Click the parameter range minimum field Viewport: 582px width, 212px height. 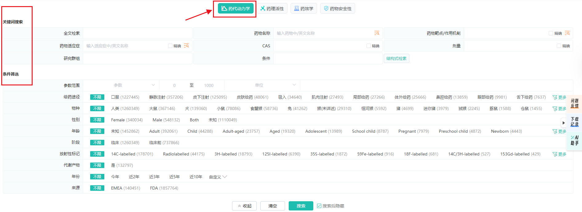pos(174,85)
